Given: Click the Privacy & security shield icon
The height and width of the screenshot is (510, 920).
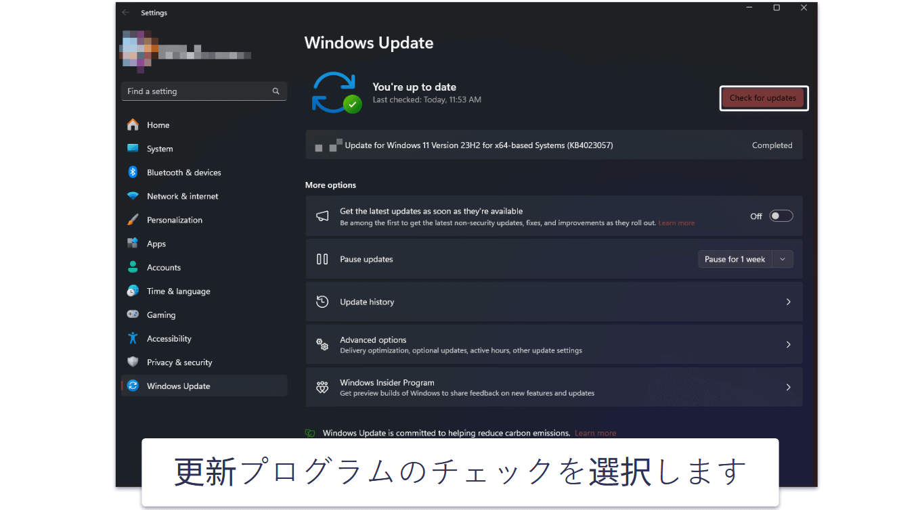Looking at the screenshot, I should pos(133,362).
